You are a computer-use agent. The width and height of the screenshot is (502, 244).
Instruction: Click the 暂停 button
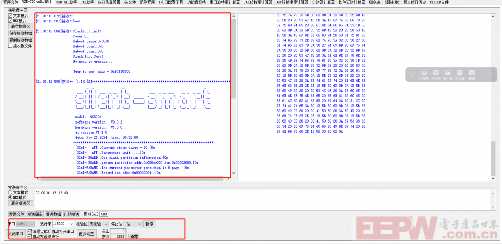click(149, 224)
